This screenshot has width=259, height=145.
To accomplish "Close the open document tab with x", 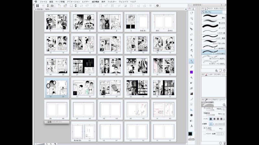I will 36,9.
